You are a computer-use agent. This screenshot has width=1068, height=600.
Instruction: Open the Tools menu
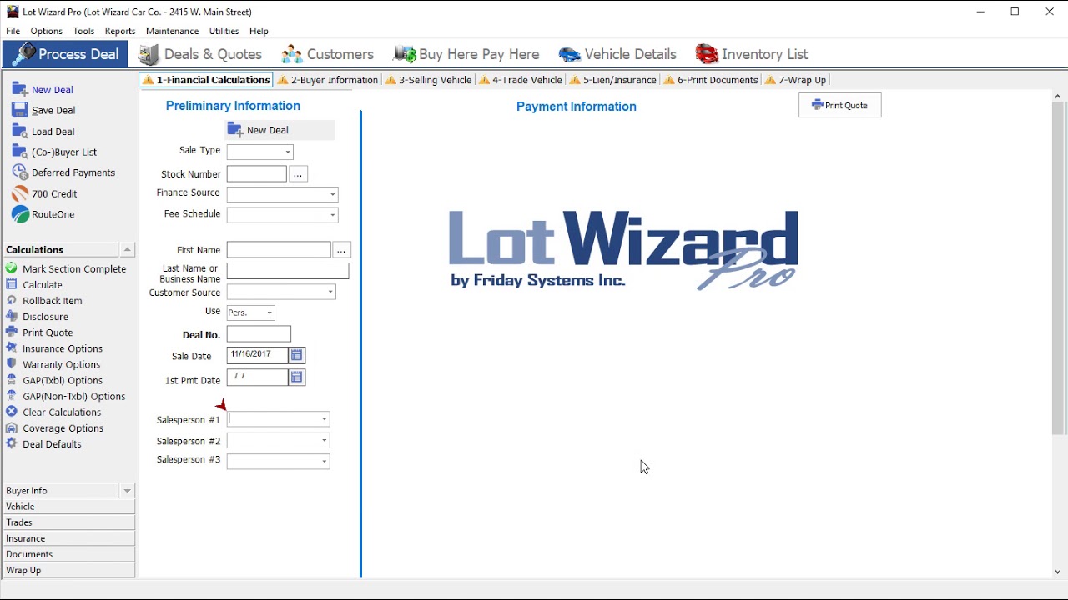click(x=83, y=31)
